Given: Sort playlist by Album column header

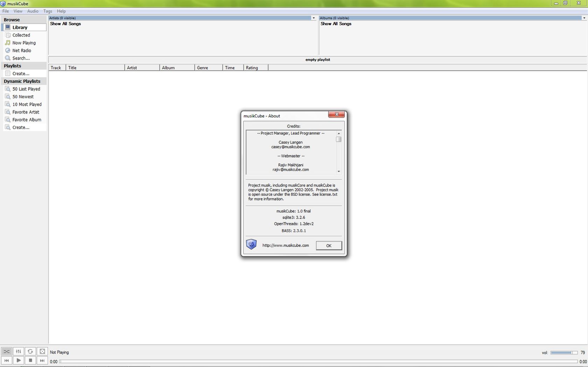Looking at the screenshot, I should (x=177, y=67).
